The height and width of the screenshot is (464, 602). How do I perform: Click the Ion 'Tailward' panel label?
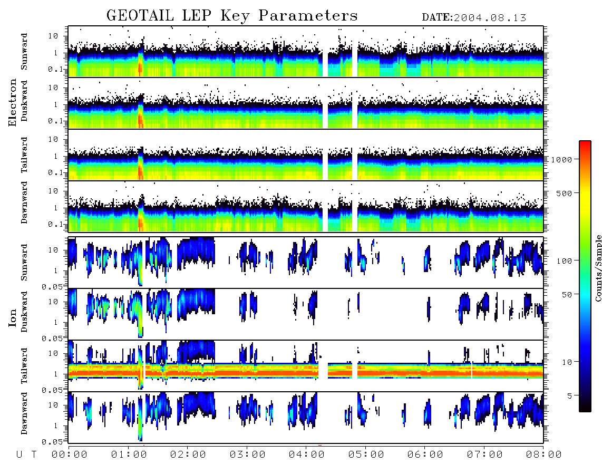coord(24,366)
